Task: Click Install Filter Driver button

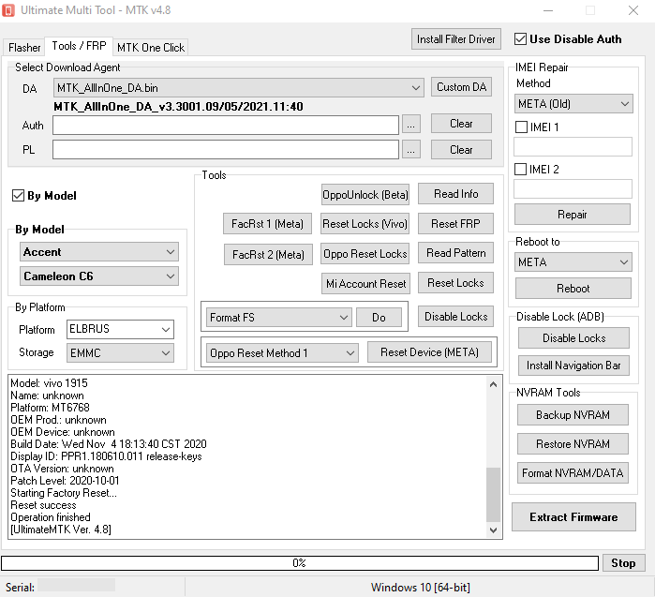Action: tap(455, 39)
